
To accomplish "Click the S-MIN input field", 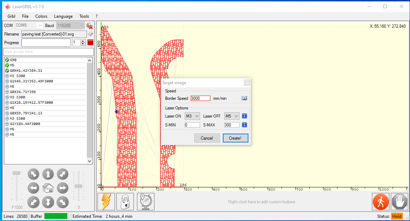I will tap(192, 125).
